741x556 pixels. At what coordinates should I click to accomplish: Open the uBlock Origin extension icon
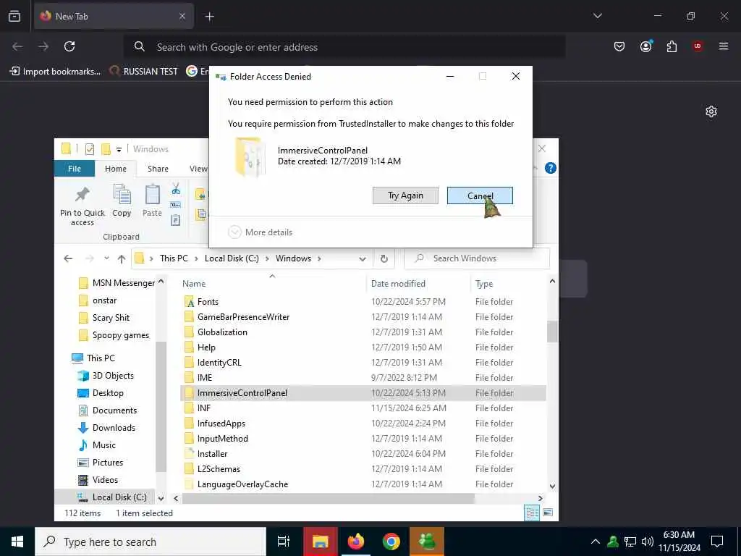(x=697, y=46)
